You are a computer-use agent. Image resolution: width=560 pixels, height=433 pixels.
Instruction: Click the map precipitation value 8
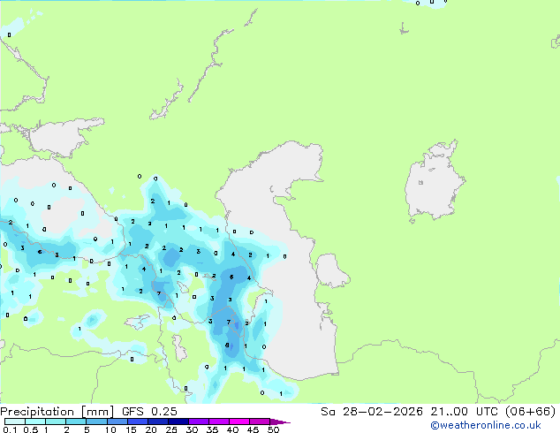[x=227, y=346]
